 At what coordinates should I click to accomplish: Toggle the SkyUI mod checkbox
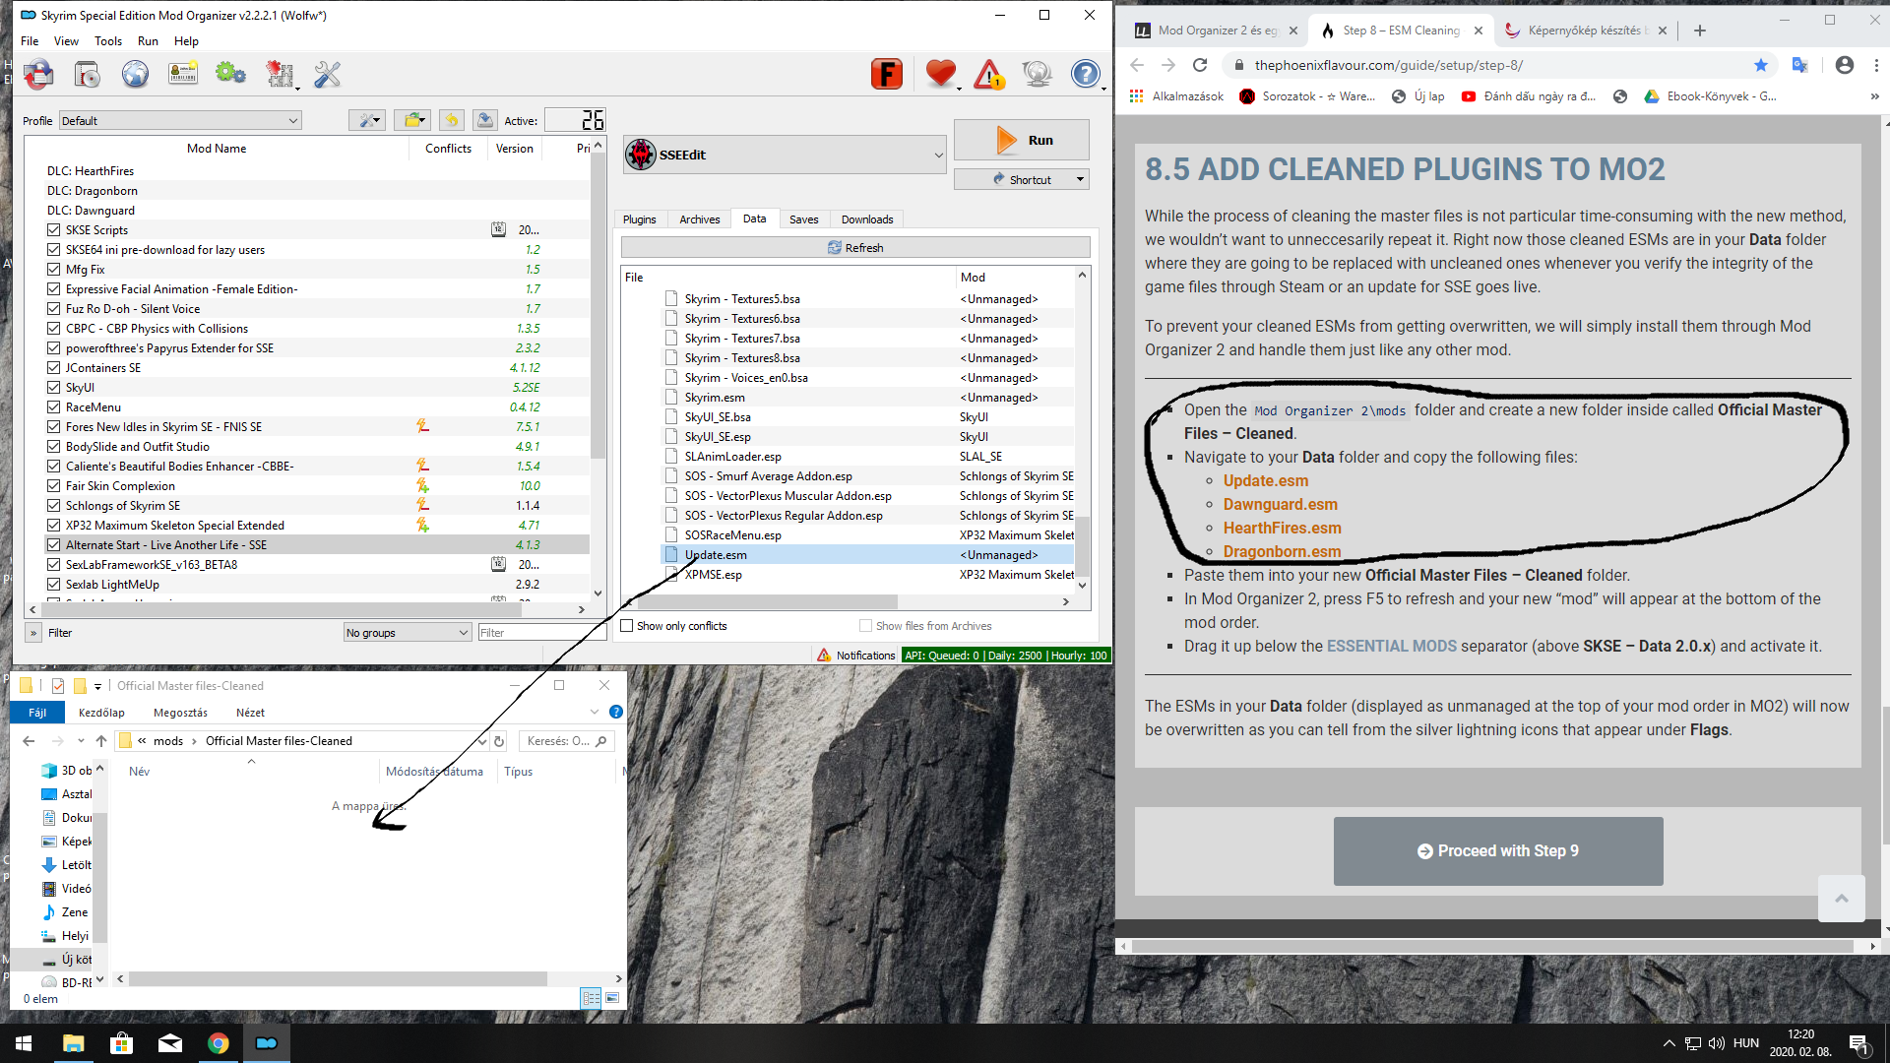(x=54, y=388)
